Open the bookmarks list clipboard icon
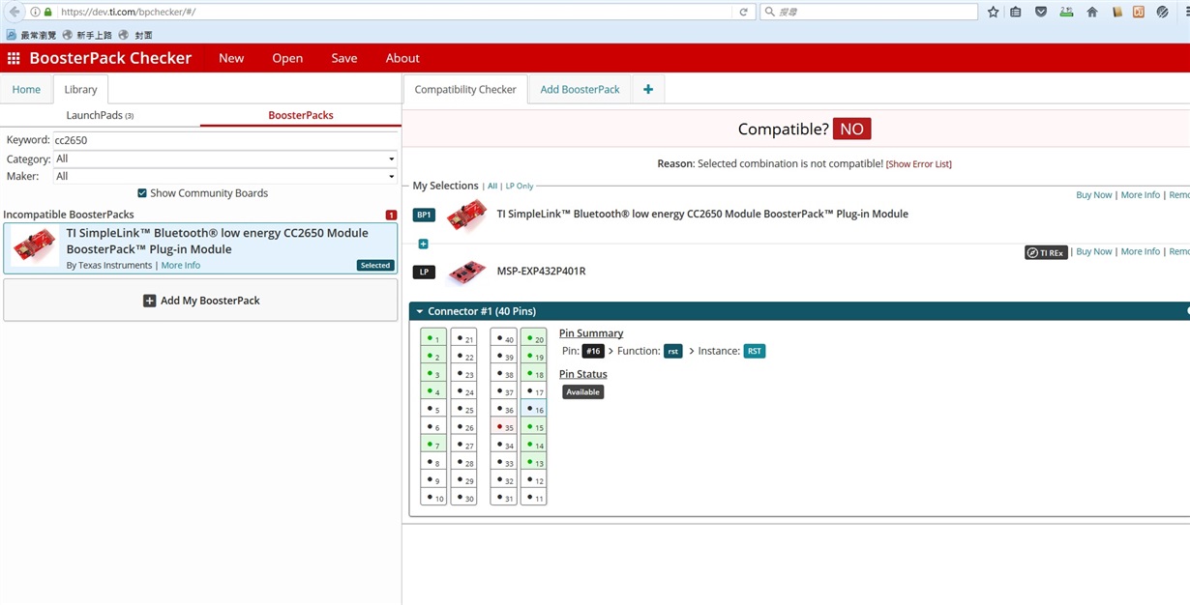The height and width of the screenshot is (605, 1190). pyautogui.click(x=1015, y=12)
